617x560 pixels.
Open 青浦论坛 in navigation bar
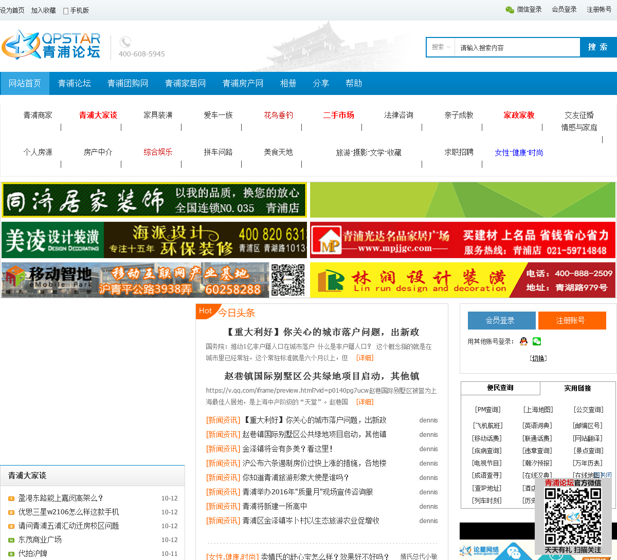[x=75, y=83]
